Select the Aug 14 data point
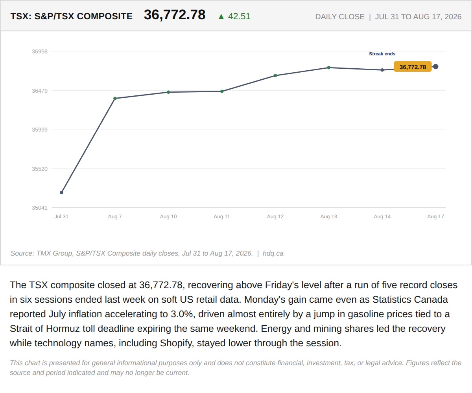 point(382,70)
